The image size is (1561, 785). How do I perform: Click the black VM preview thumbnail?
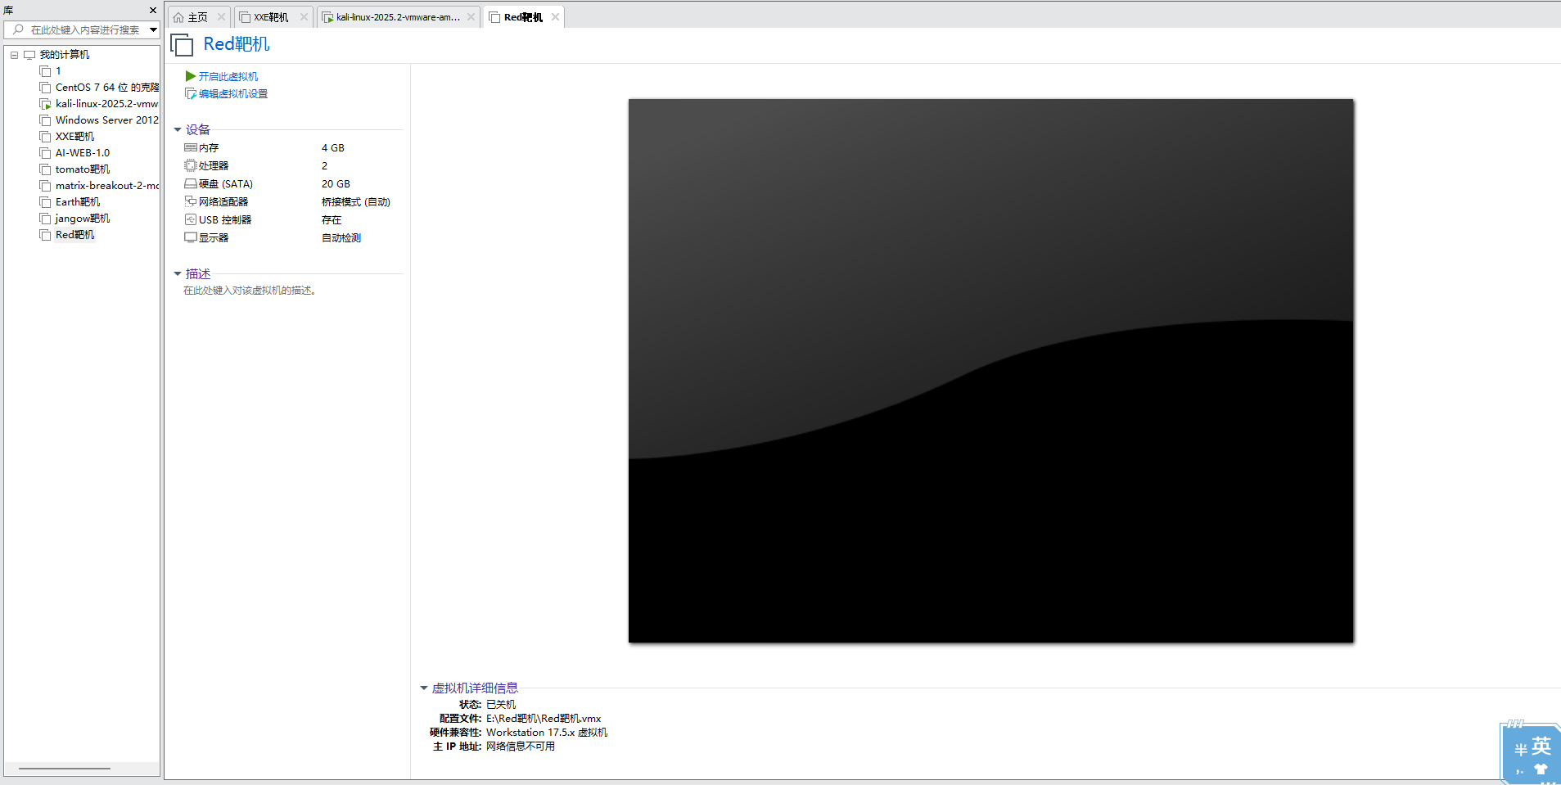[990, 371]
